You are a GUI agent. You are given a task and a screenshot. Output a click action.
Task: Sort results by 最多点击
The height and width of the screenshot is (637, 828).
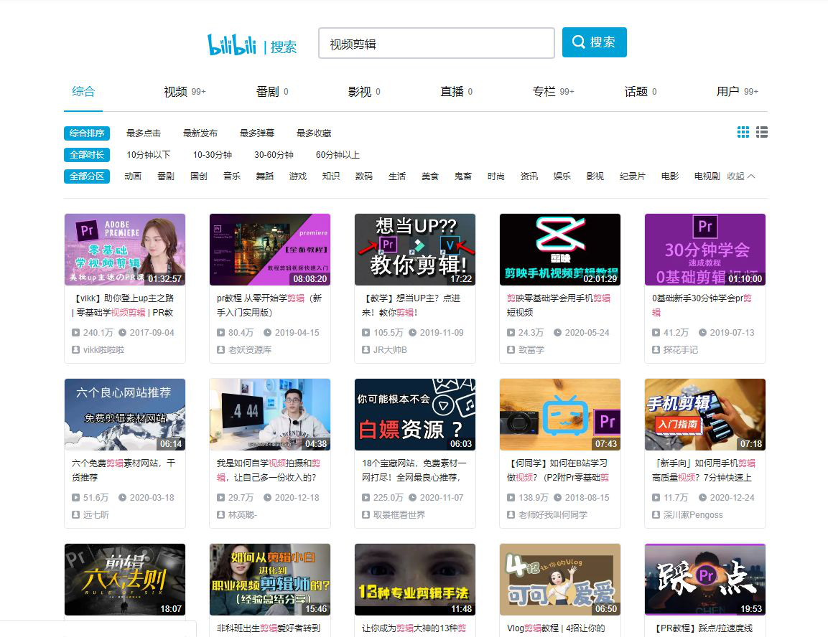click(143, 133)
